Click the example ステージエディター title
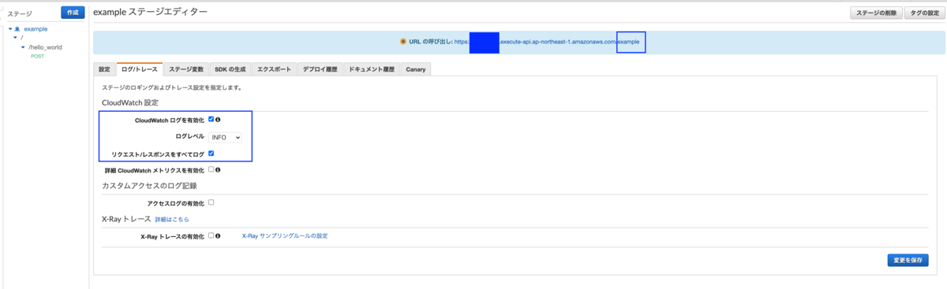The image size is (947, 289). (151, 12)
